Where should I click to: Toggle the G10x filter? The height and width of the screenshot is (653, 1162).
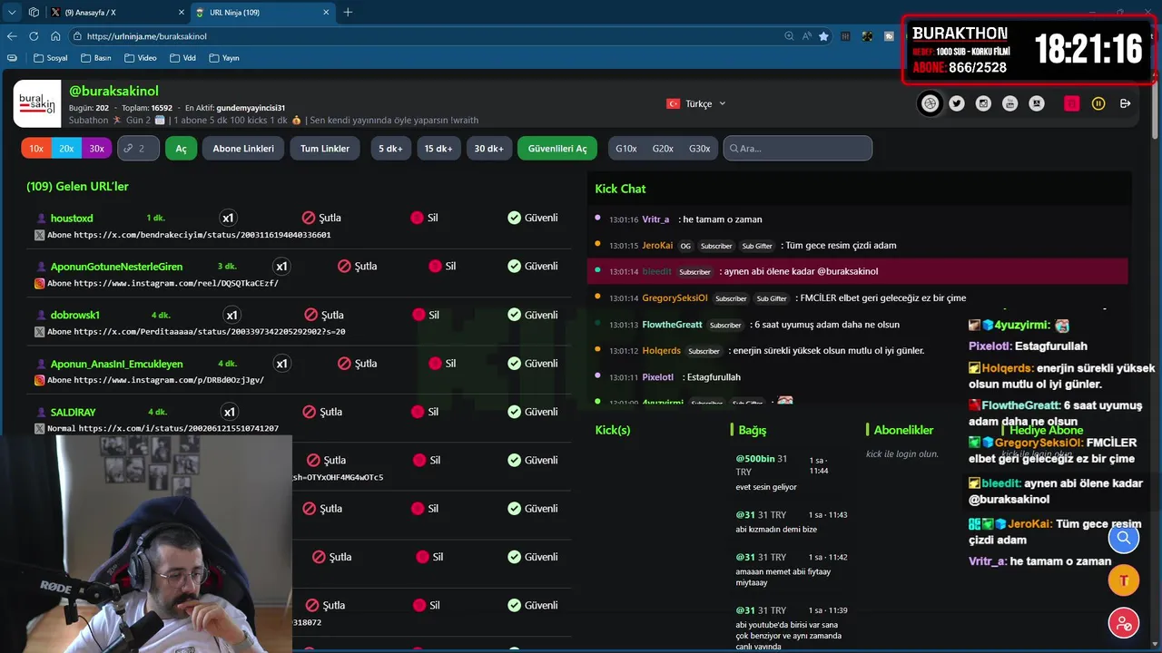626,148
